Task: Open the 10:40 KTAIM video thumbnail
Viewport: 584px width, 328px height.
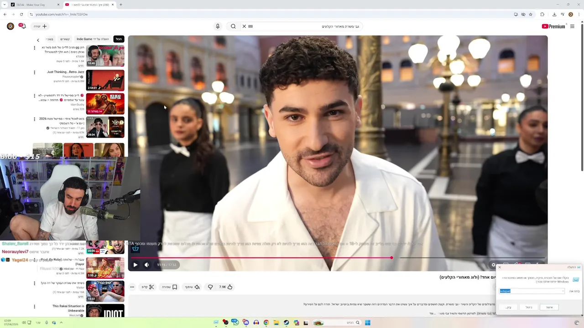Action: click(105, 56)
